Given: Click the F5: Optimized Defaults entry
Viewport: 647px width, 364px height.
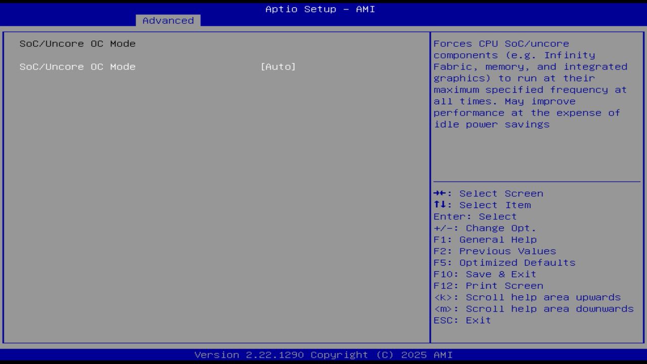Looking at the screenshot, I should click(x=504, y=262).
